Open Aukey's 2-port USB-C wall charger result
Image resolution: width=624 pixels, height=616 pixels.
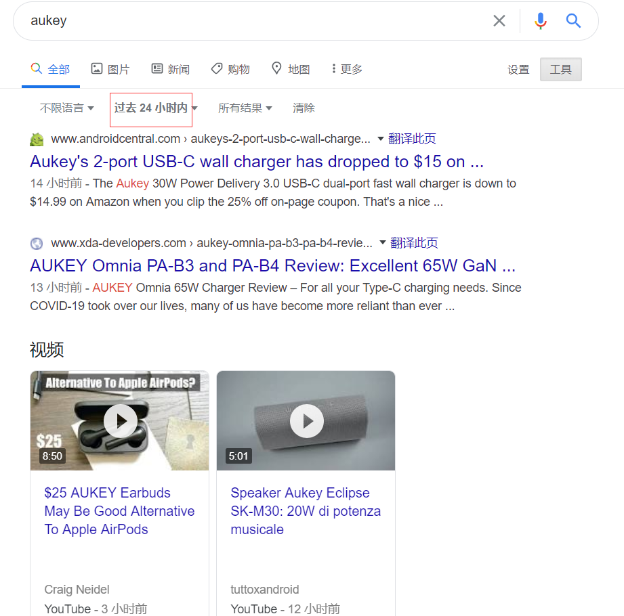click(257, 162)
